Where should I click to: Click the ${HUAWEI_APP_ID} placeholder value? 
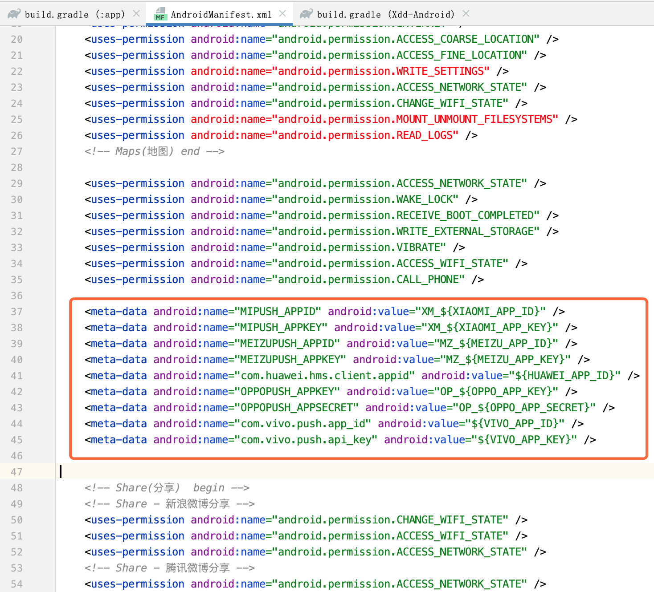pos(568,376)
